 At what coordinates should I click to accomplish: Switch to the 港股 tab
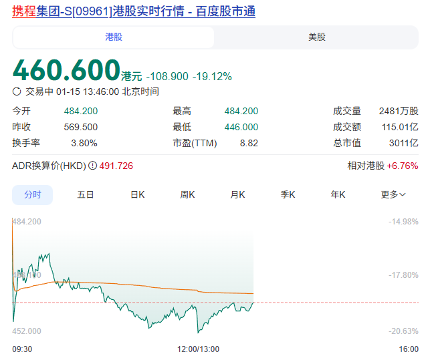click(114, 37)
